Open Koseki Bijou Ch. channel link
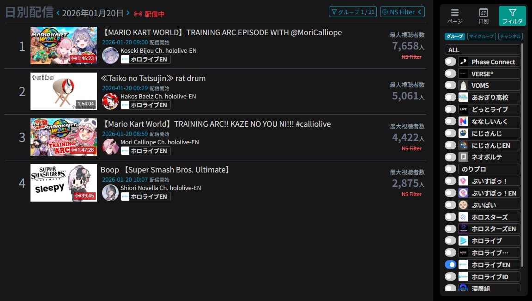The width and height of the screenshot is (532, 301). click(x=158, y=50)
